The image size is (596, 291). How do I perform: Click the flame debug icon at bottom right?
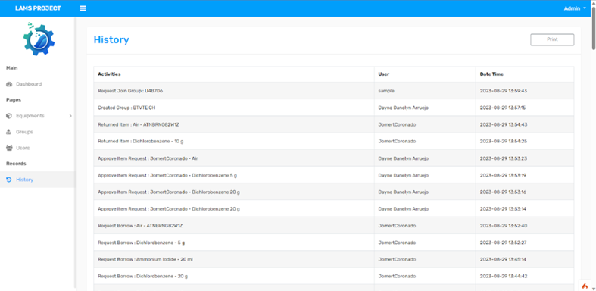(585, 286)
